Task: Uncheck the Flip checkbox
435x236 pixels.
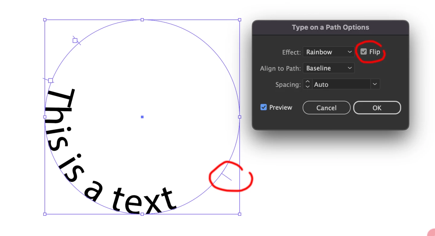Action: 364,52
